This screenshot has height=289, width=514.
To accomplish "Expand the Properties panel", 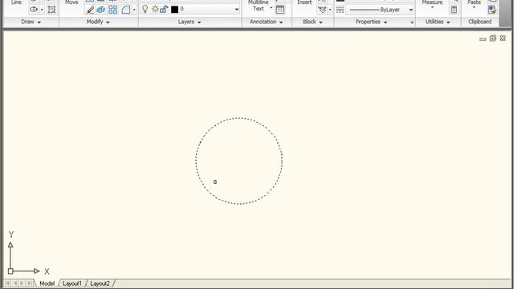I will coord(371,22).
